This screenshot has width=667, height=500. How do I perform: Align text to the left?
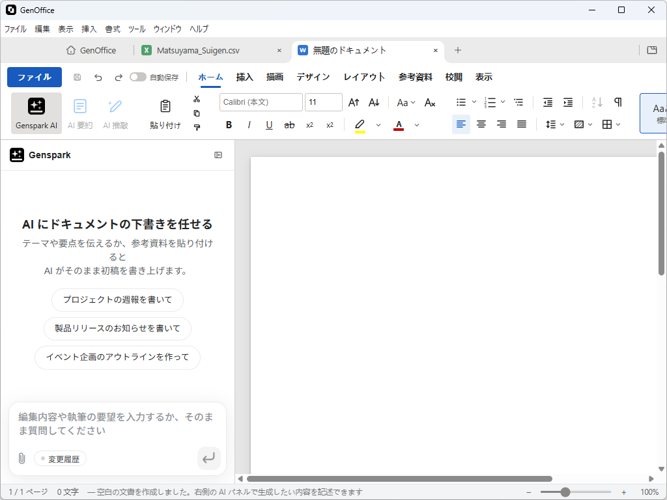[x=461, y=124]
